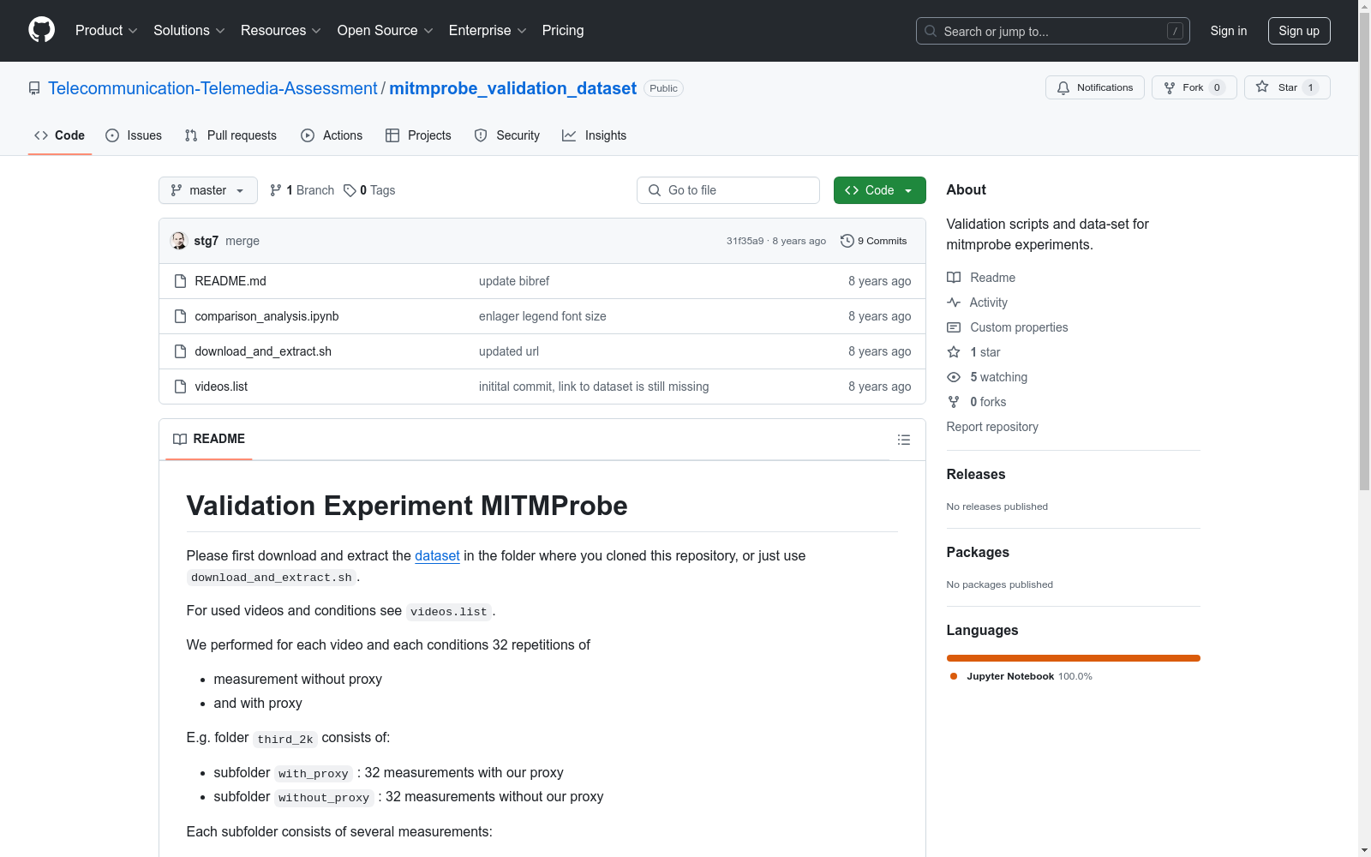Click the Go to file input
1371x857 pixels.
(728, 190)
